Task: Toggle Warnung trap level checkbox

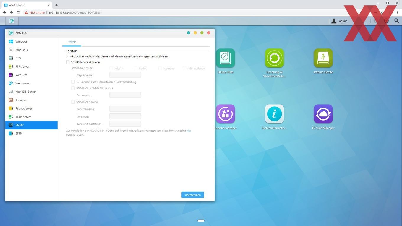Action: point(160,69)
